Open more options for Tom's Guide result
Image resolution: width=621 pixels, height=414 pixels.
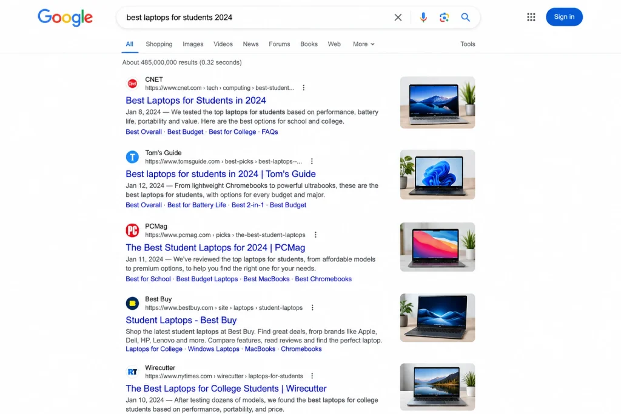pyautogui.click(x=312, y=161)
